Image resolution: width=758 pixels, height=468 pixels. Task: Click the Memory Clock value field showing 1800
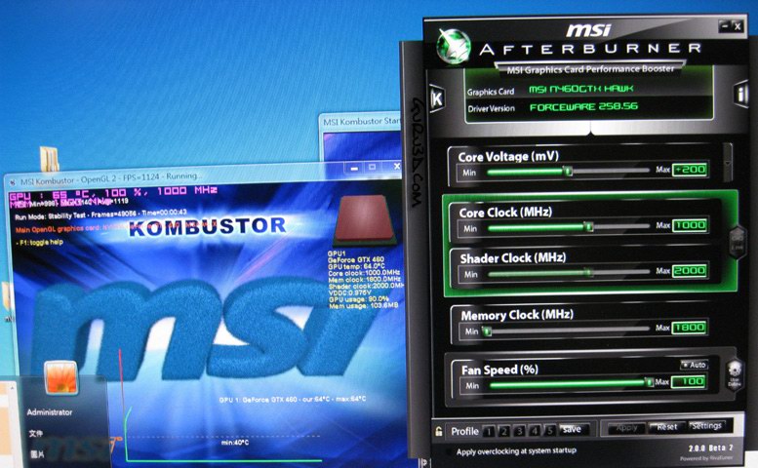pos(689,329)
